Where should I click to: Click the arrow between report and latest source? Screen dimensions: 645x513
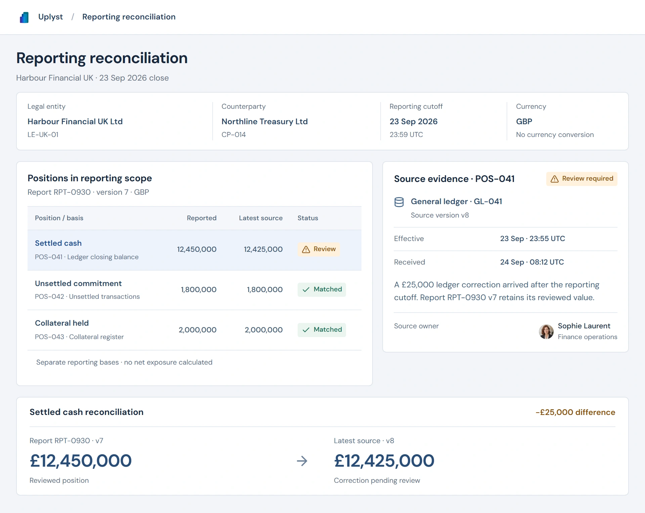[x=302, y=461]
